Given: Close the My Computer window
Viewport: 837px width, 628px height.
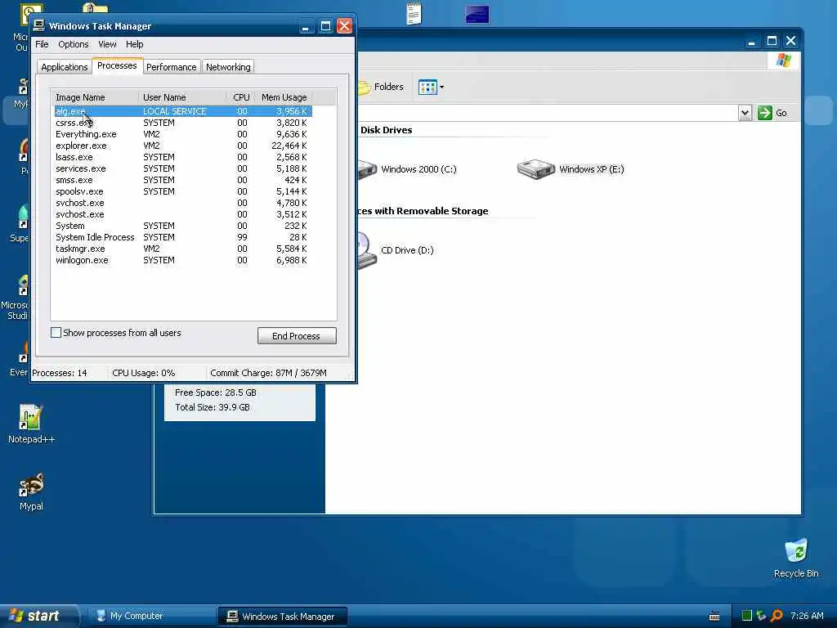Looking at the screenshot, I should (791, 41).
